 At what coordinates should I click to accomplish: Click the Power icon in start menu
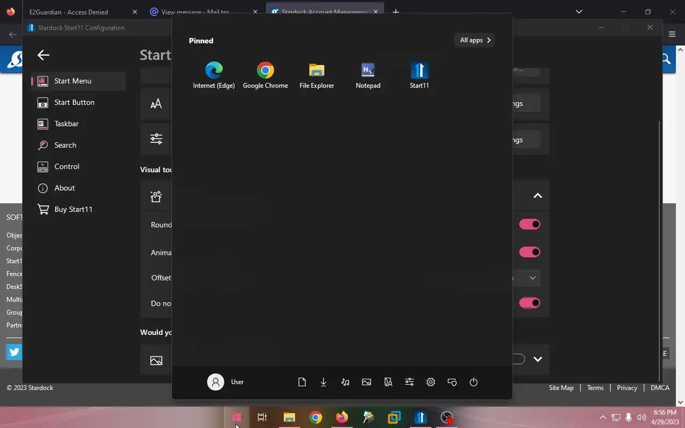click(474, 382)
